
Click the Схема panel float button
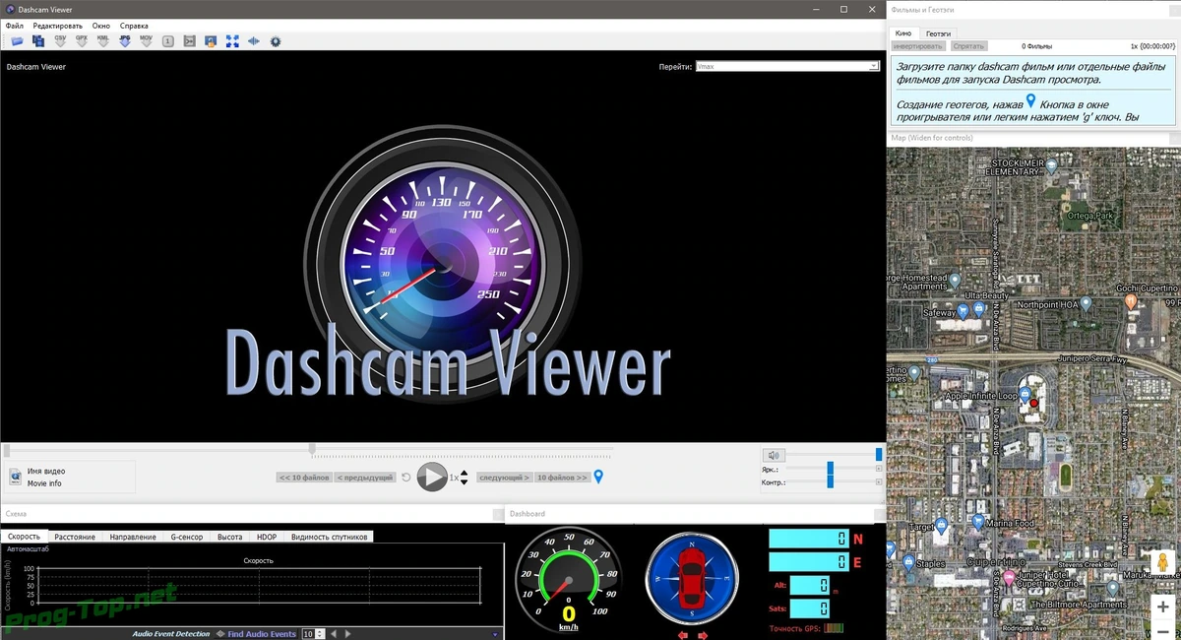tap(498, 514)
